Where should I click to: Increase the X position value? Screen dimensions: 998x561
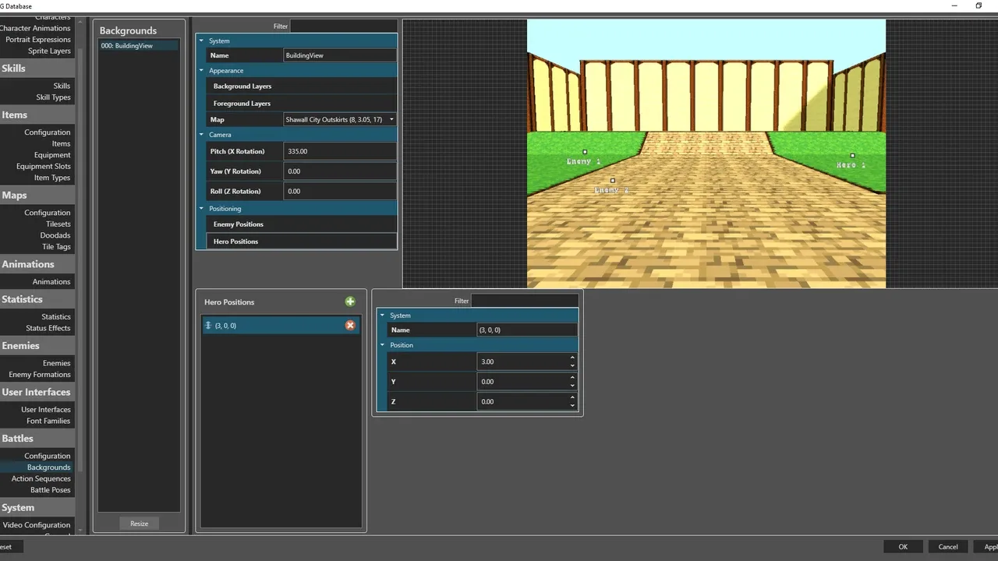(572, 358)
